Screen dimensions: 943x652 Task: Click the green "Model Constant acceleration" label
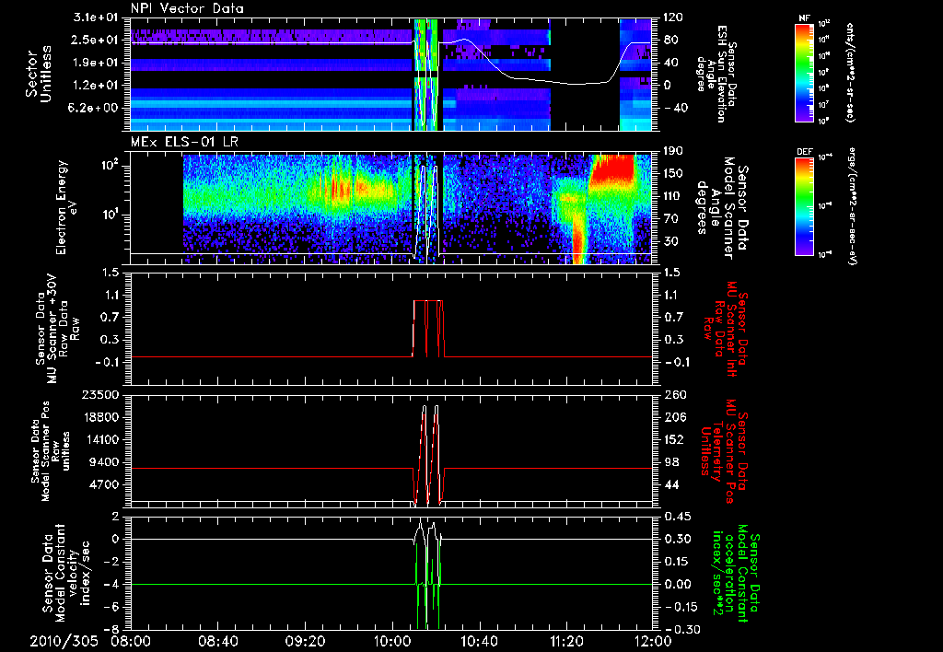point(735,573)
